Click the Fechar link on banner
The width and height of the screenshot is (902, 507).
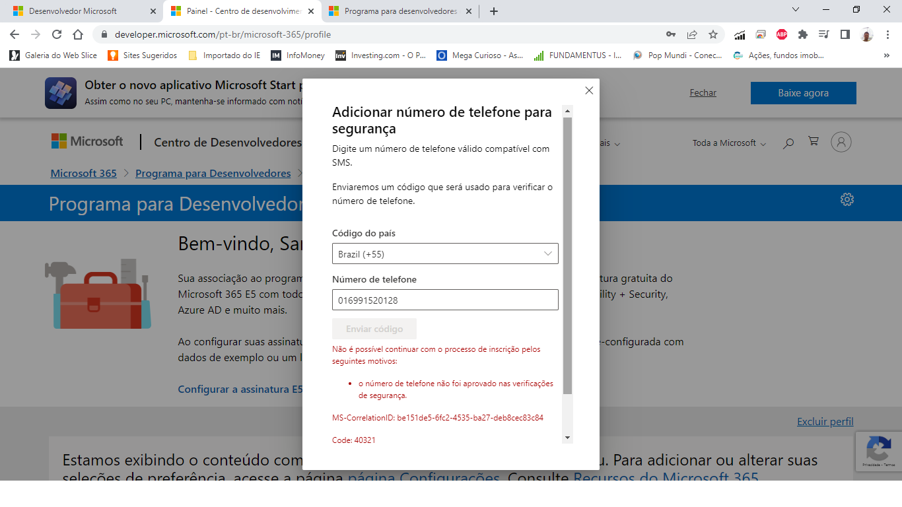tap(703, 93)
